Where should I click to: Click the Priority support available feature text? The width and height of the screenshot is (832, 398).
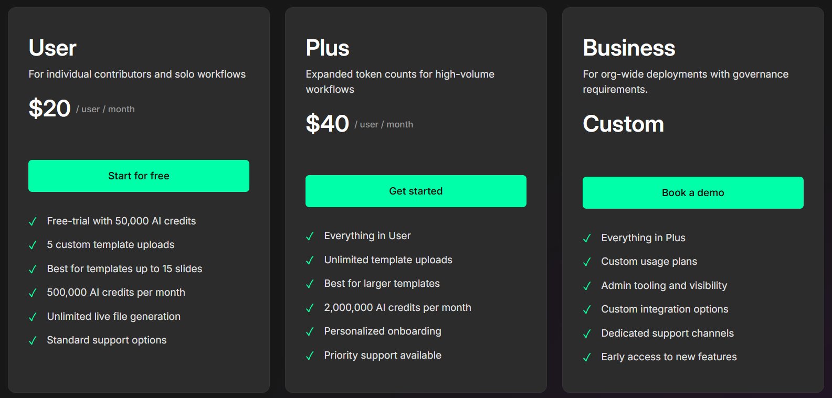pos(383,355)
